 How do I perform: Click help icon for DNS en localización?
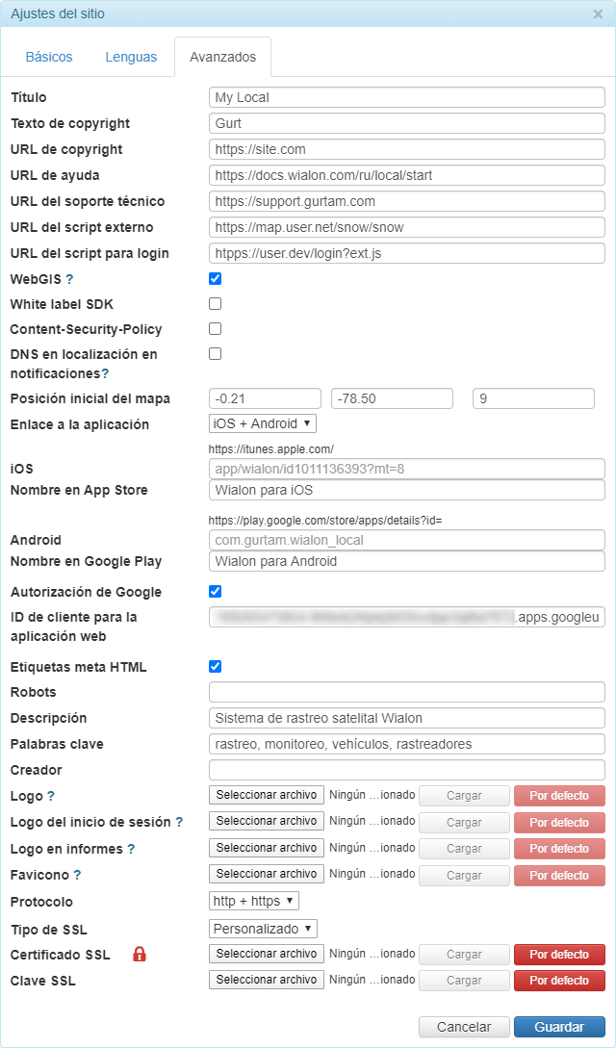coord(105,373)
